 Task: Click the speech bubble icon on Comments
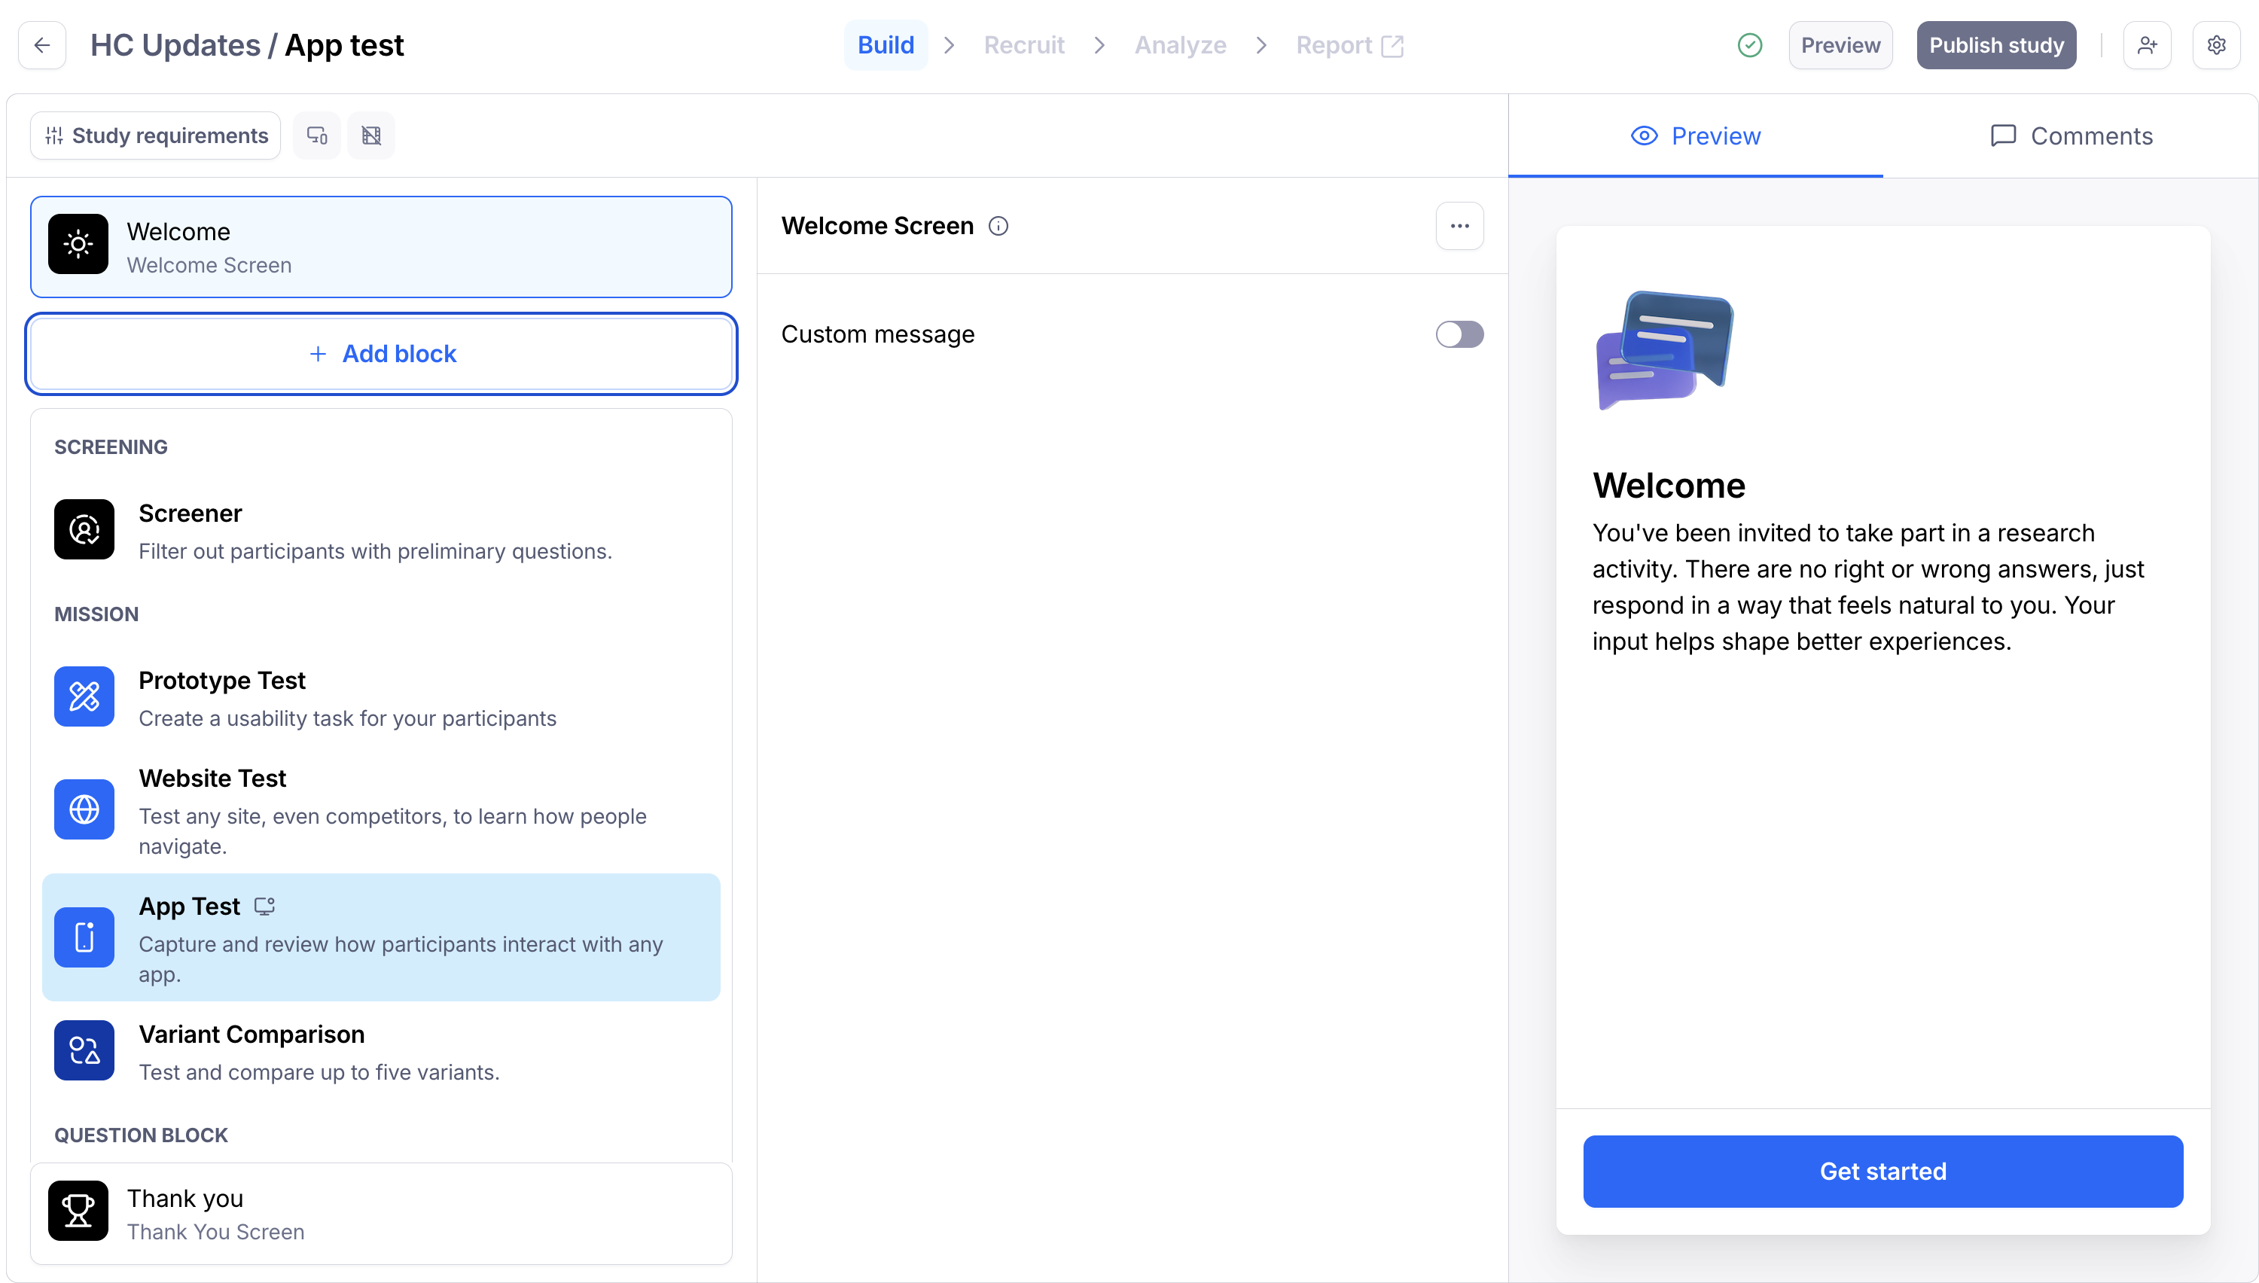[x=2004, y=136]
